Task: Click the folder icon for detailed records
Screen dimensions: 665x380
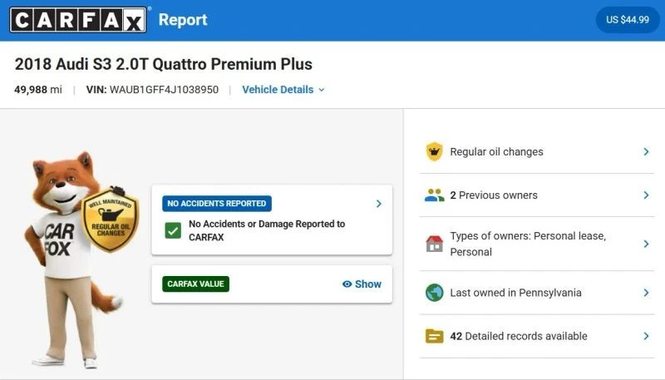Action: (434, 336)
